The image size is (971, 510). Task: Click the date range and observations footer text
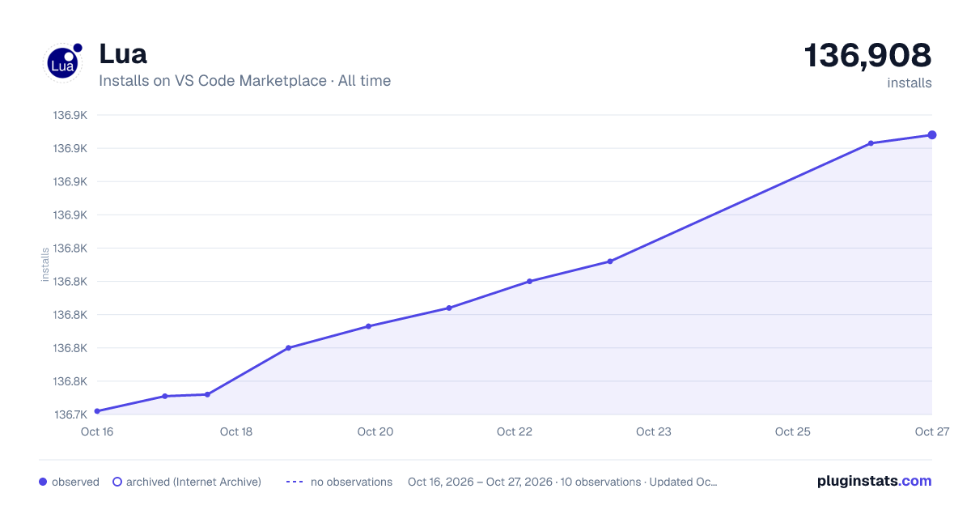point(562,482)
